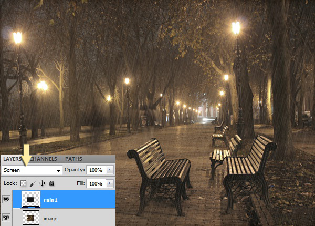Open the Screen blend mode dropdown
This screenshot has width=315, height=226.
[x=32, y=170]
